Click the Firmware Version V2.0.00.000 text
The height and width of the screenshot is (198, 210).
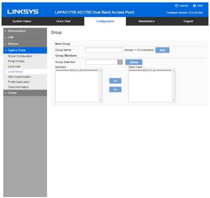[184, 13]
